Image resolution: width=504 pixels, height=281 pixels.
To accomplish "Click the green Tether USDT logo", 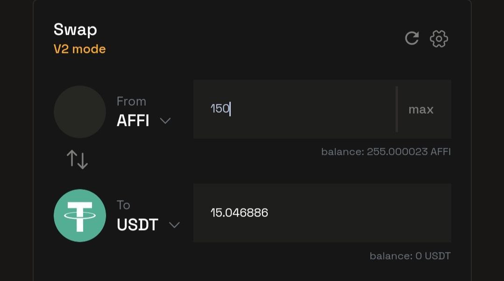I will coord(80,215).
